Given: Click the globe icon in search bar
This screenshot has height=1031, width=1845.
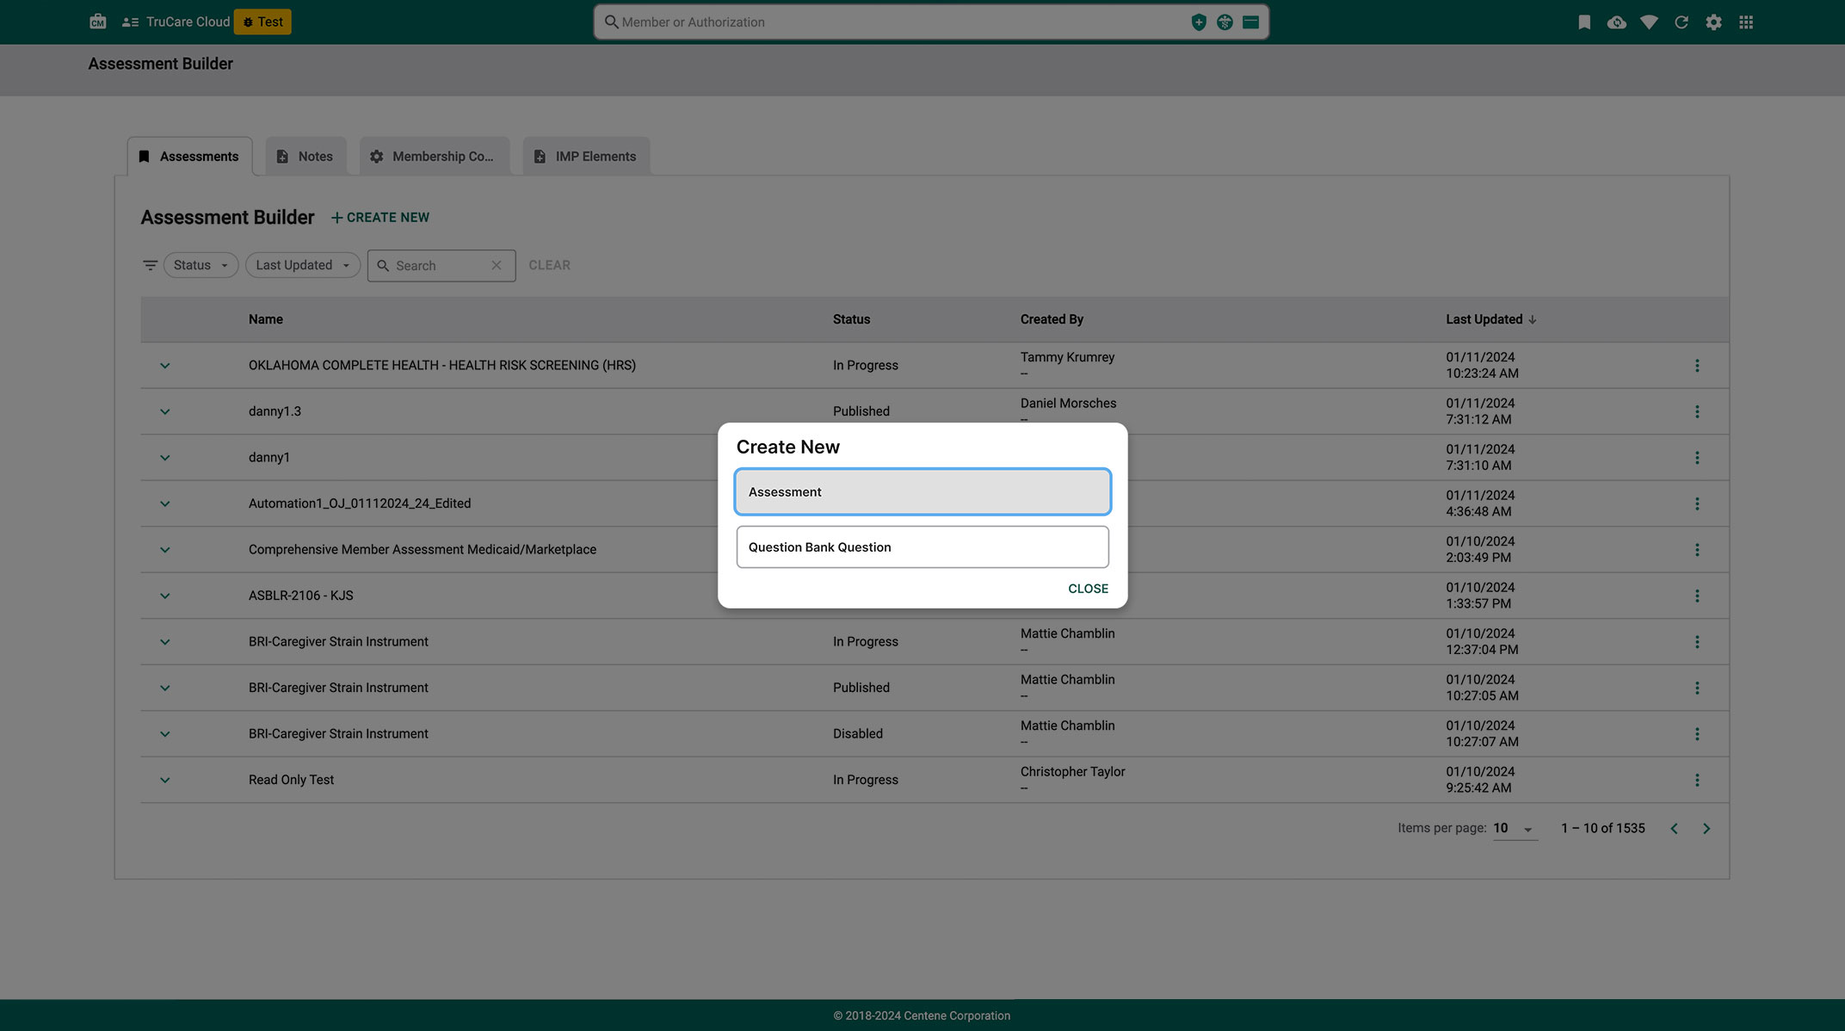Looking at the screenshot, I should (x=1225, y=22).
